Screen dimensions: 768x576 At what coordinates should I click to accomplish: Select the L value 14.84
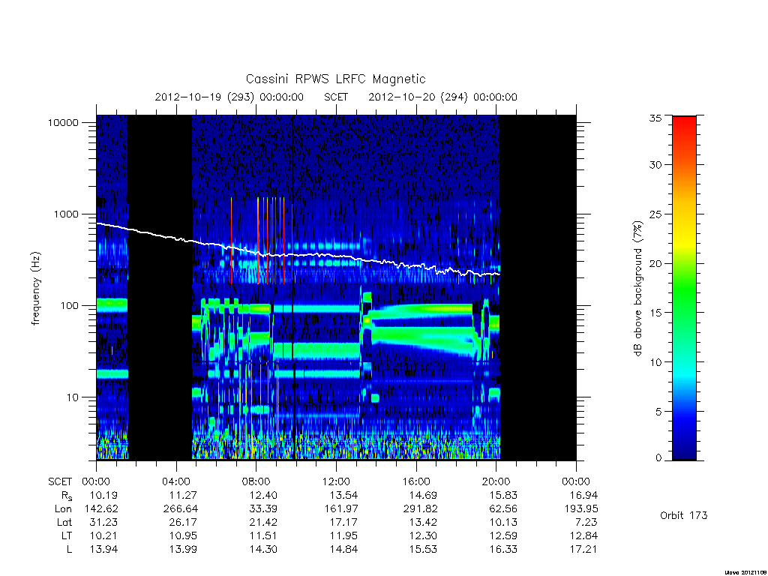(343, 550)
